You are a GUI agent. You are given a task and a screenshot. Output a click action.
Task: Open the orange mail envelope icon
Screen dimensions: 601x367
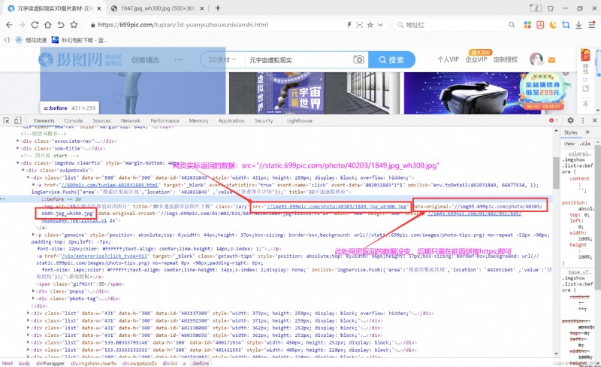point(552,60)
